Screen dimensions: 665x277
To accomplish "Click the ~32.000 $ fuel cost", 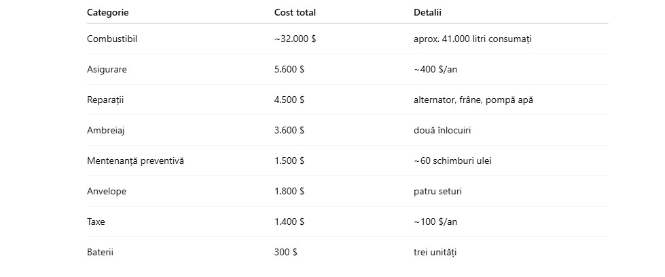I will [x=295, y=39].
